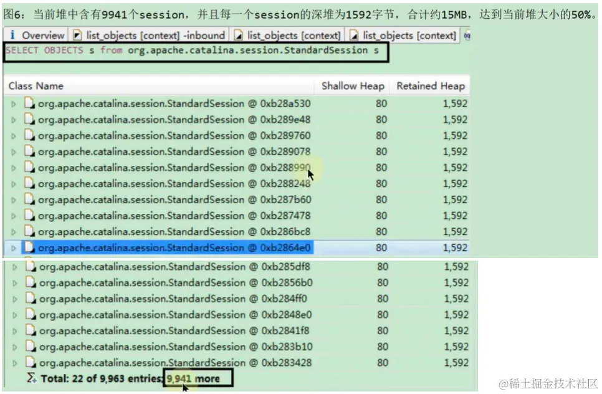The width and height of the screenshot is (602, 394).
Task: Select 'StandardSession @ 0xb288248' class name
Action: (x=174, y=184)
